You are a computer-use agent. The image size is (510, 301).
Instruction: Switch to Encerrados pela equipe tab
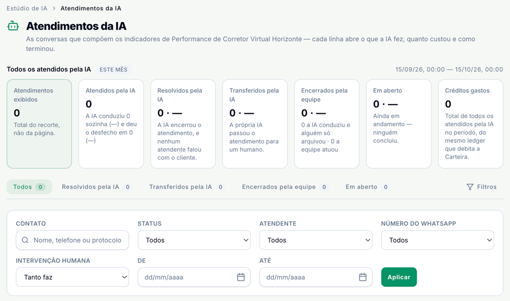point(285,187)
